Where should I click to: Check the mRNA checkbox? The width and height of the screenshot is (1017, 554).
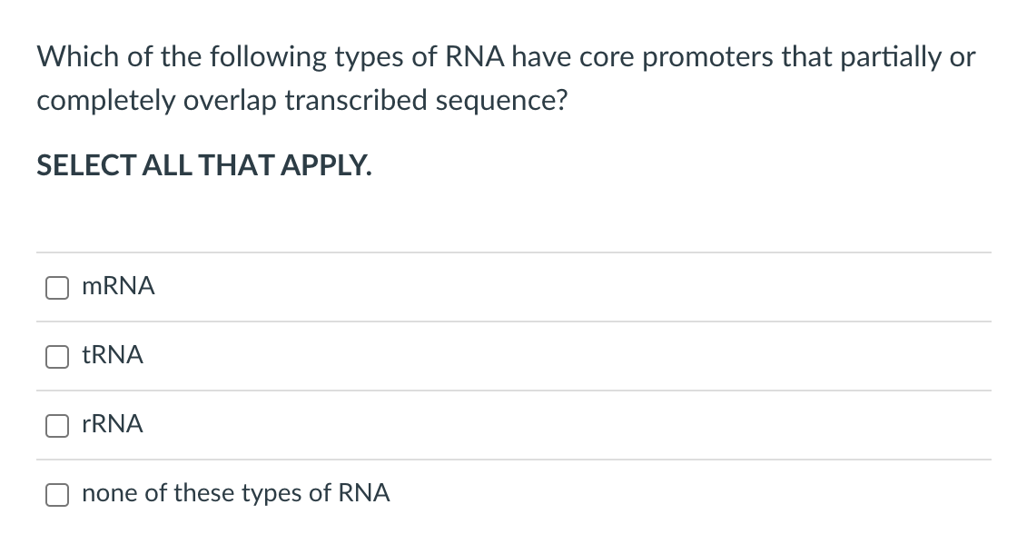click(x=57, y=287)
